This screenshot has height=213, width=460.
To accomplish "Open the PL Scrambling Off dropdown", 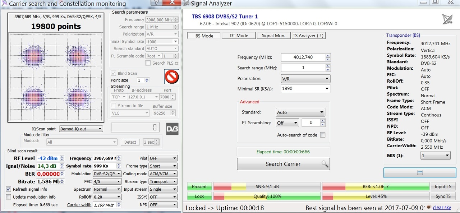I will click(x=287, y=123).
